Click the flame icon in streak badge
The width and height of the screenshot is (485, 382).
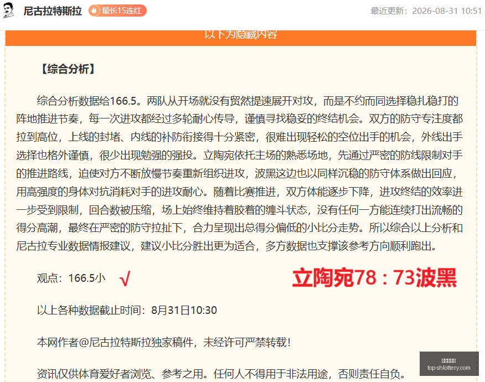click(x=94, y=11)
